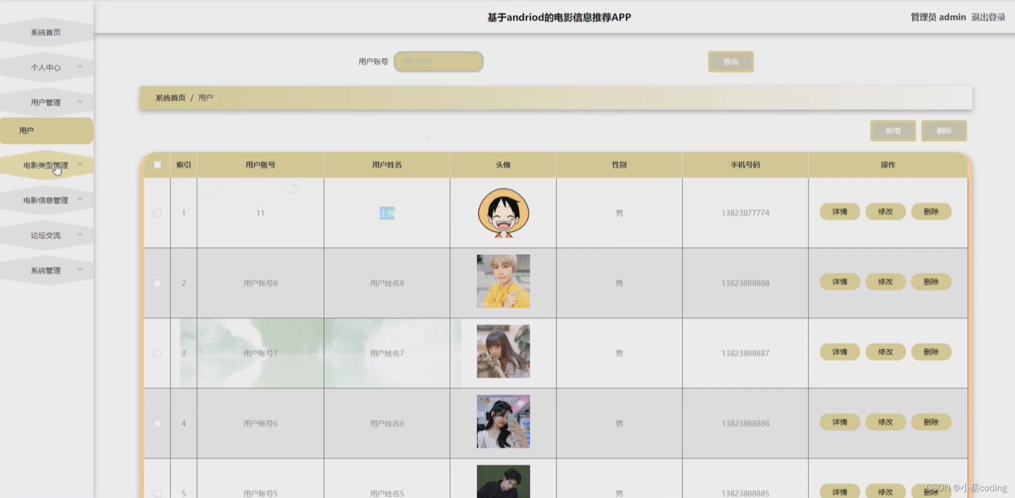1015x498 pixels.
Task: Click 修改 for 用户账号7
Action: pos(885,352)
